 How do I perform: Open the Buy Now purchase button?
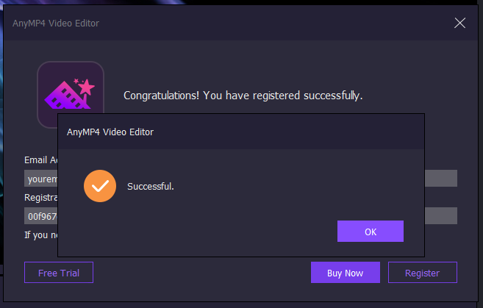pyautogui.click(x=346, y=273)
